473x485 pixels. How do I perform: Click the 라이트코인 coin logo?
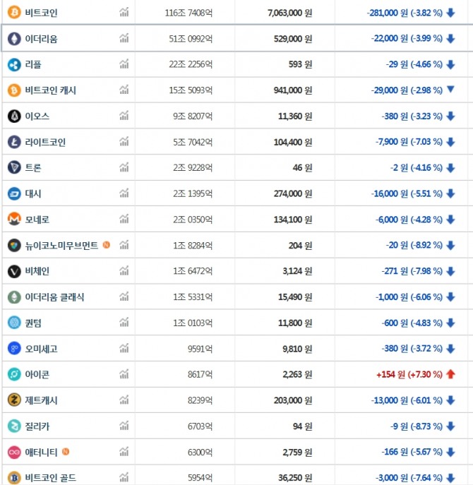click(14, 142)
